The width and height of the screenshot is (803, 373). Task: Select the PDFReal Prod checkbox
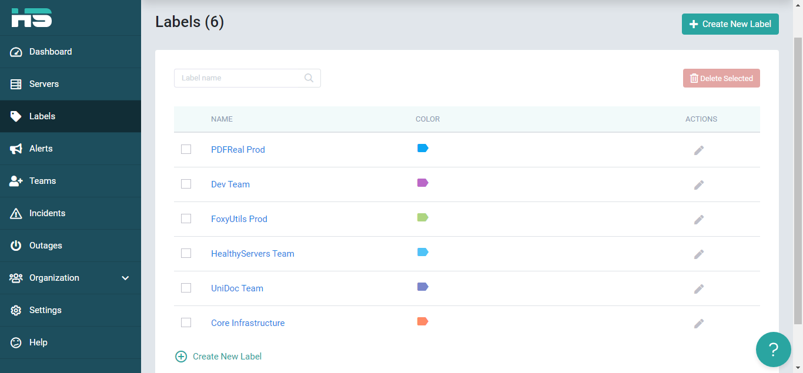(186, 150)
